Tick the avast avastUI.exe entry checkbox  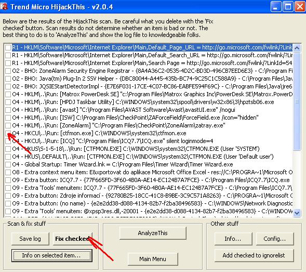[8, 110]
